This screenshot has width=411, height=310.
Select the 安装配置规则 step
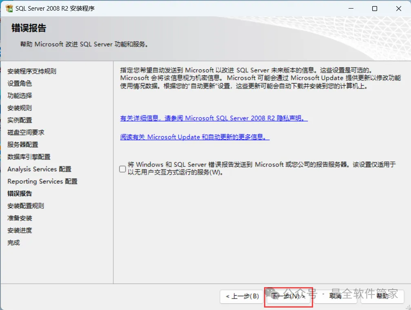coord(26,206)
